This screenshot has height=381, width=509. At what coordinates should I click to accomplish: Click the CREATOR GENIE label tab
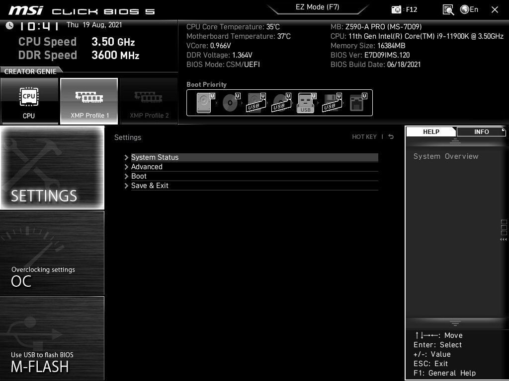tap(30, 71)
